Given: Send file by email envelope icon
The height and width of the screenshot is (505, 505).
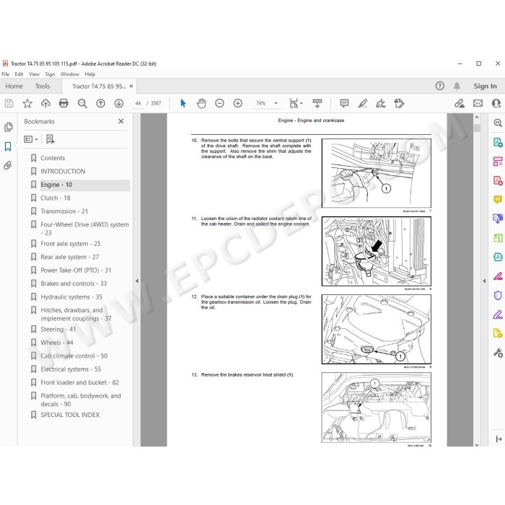Looking at the screenshot, I should (x=478, y=103).
